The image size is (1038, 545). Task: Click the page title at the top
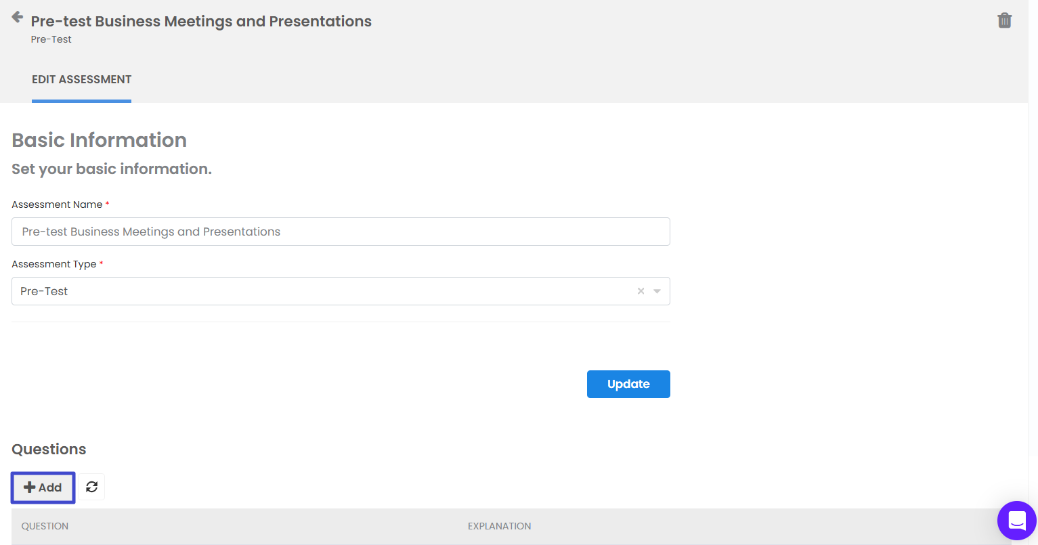[x=201, y=22]
